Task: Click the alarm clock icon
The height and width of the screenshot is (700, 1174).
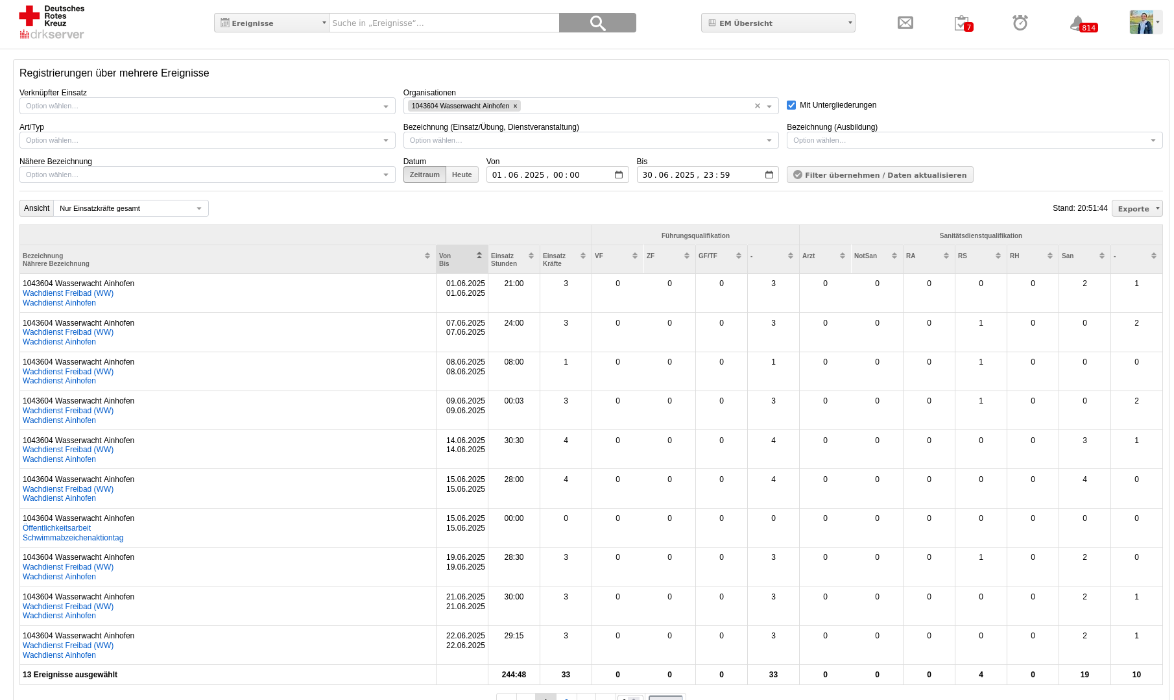Action: pyautogui.click(x=1020, y=23)
